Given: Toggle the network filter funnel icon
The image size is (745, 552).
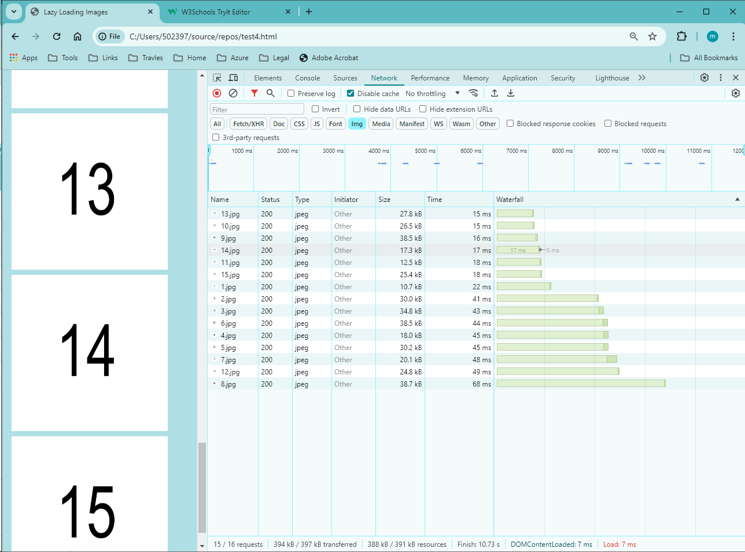Looking at the screenshot, I should 254,93.
